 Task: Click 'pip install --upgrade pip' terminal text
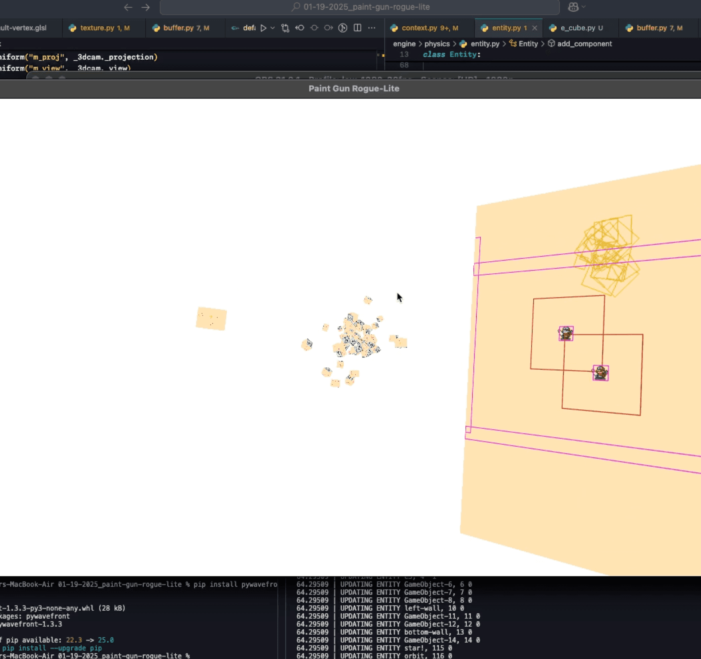52,648
